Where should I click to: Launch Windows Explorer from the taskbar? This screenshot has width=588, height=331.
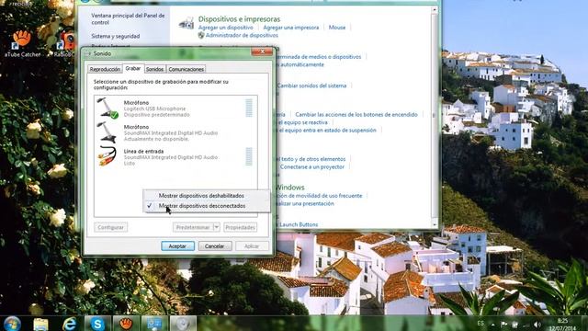[x=40, y=324]
